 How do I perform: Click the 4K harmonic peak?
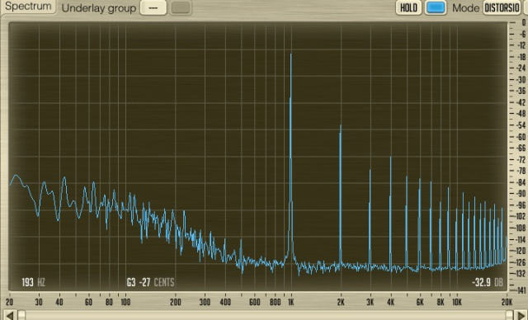pyautogui.click(x=390, y=158)
